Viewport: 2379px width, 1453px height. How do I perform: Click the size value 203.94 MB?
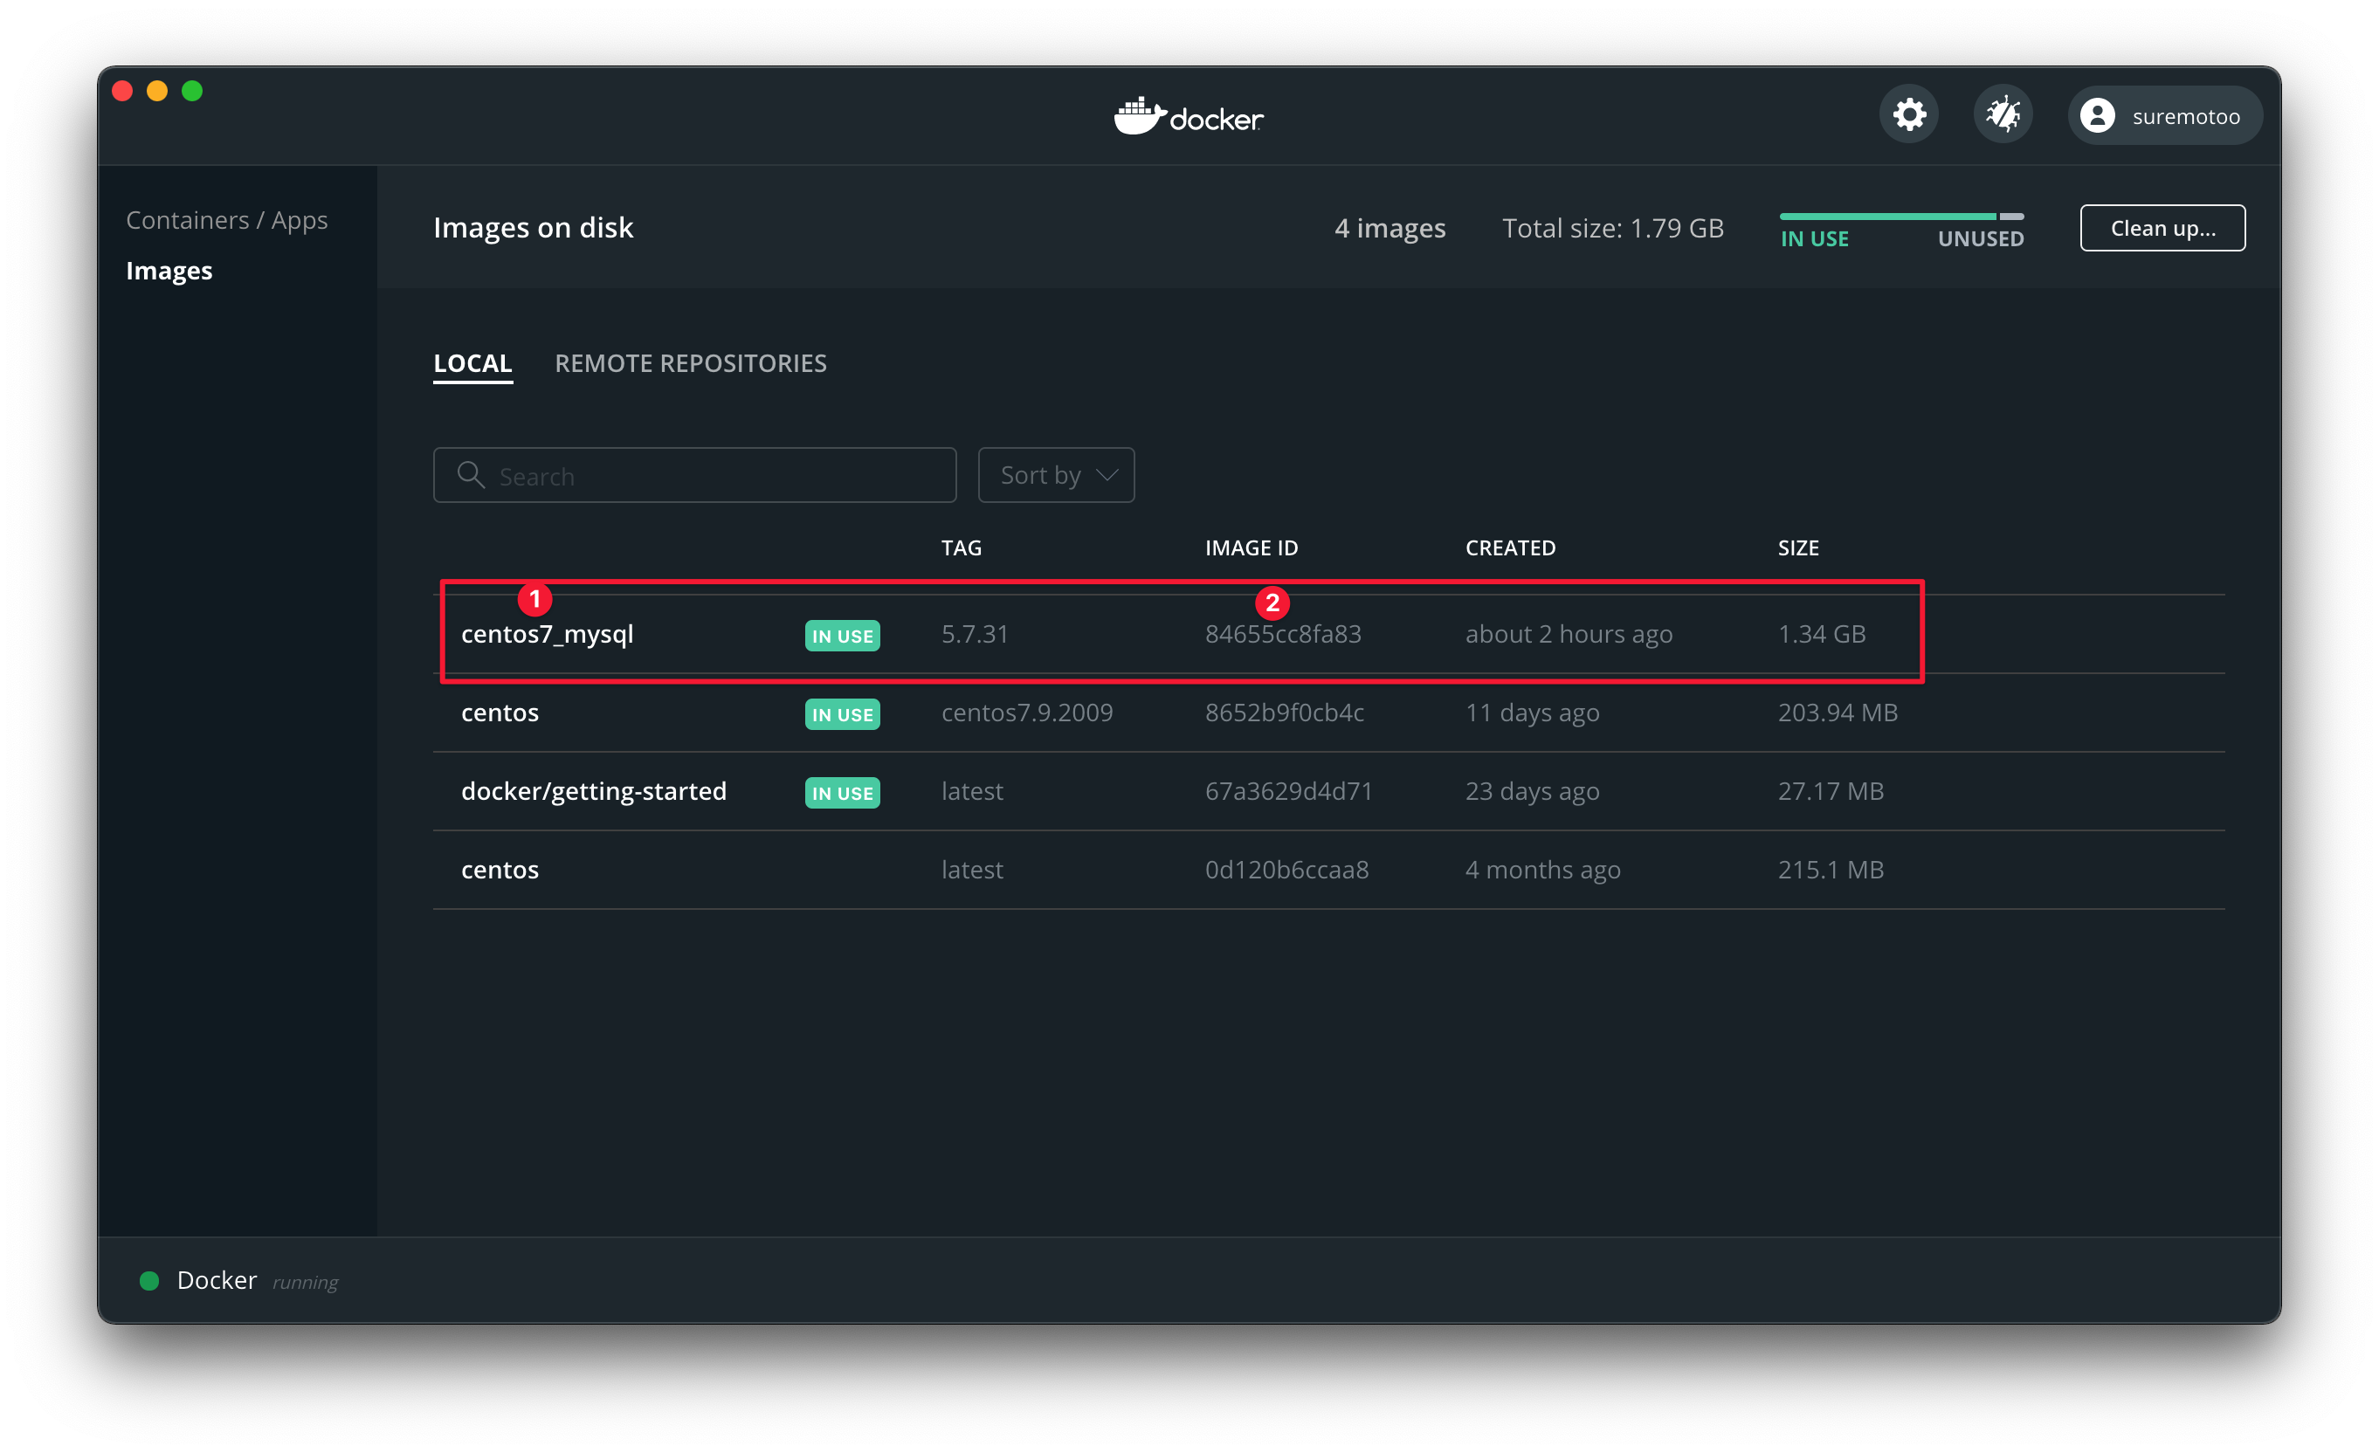coord(1838,713)
